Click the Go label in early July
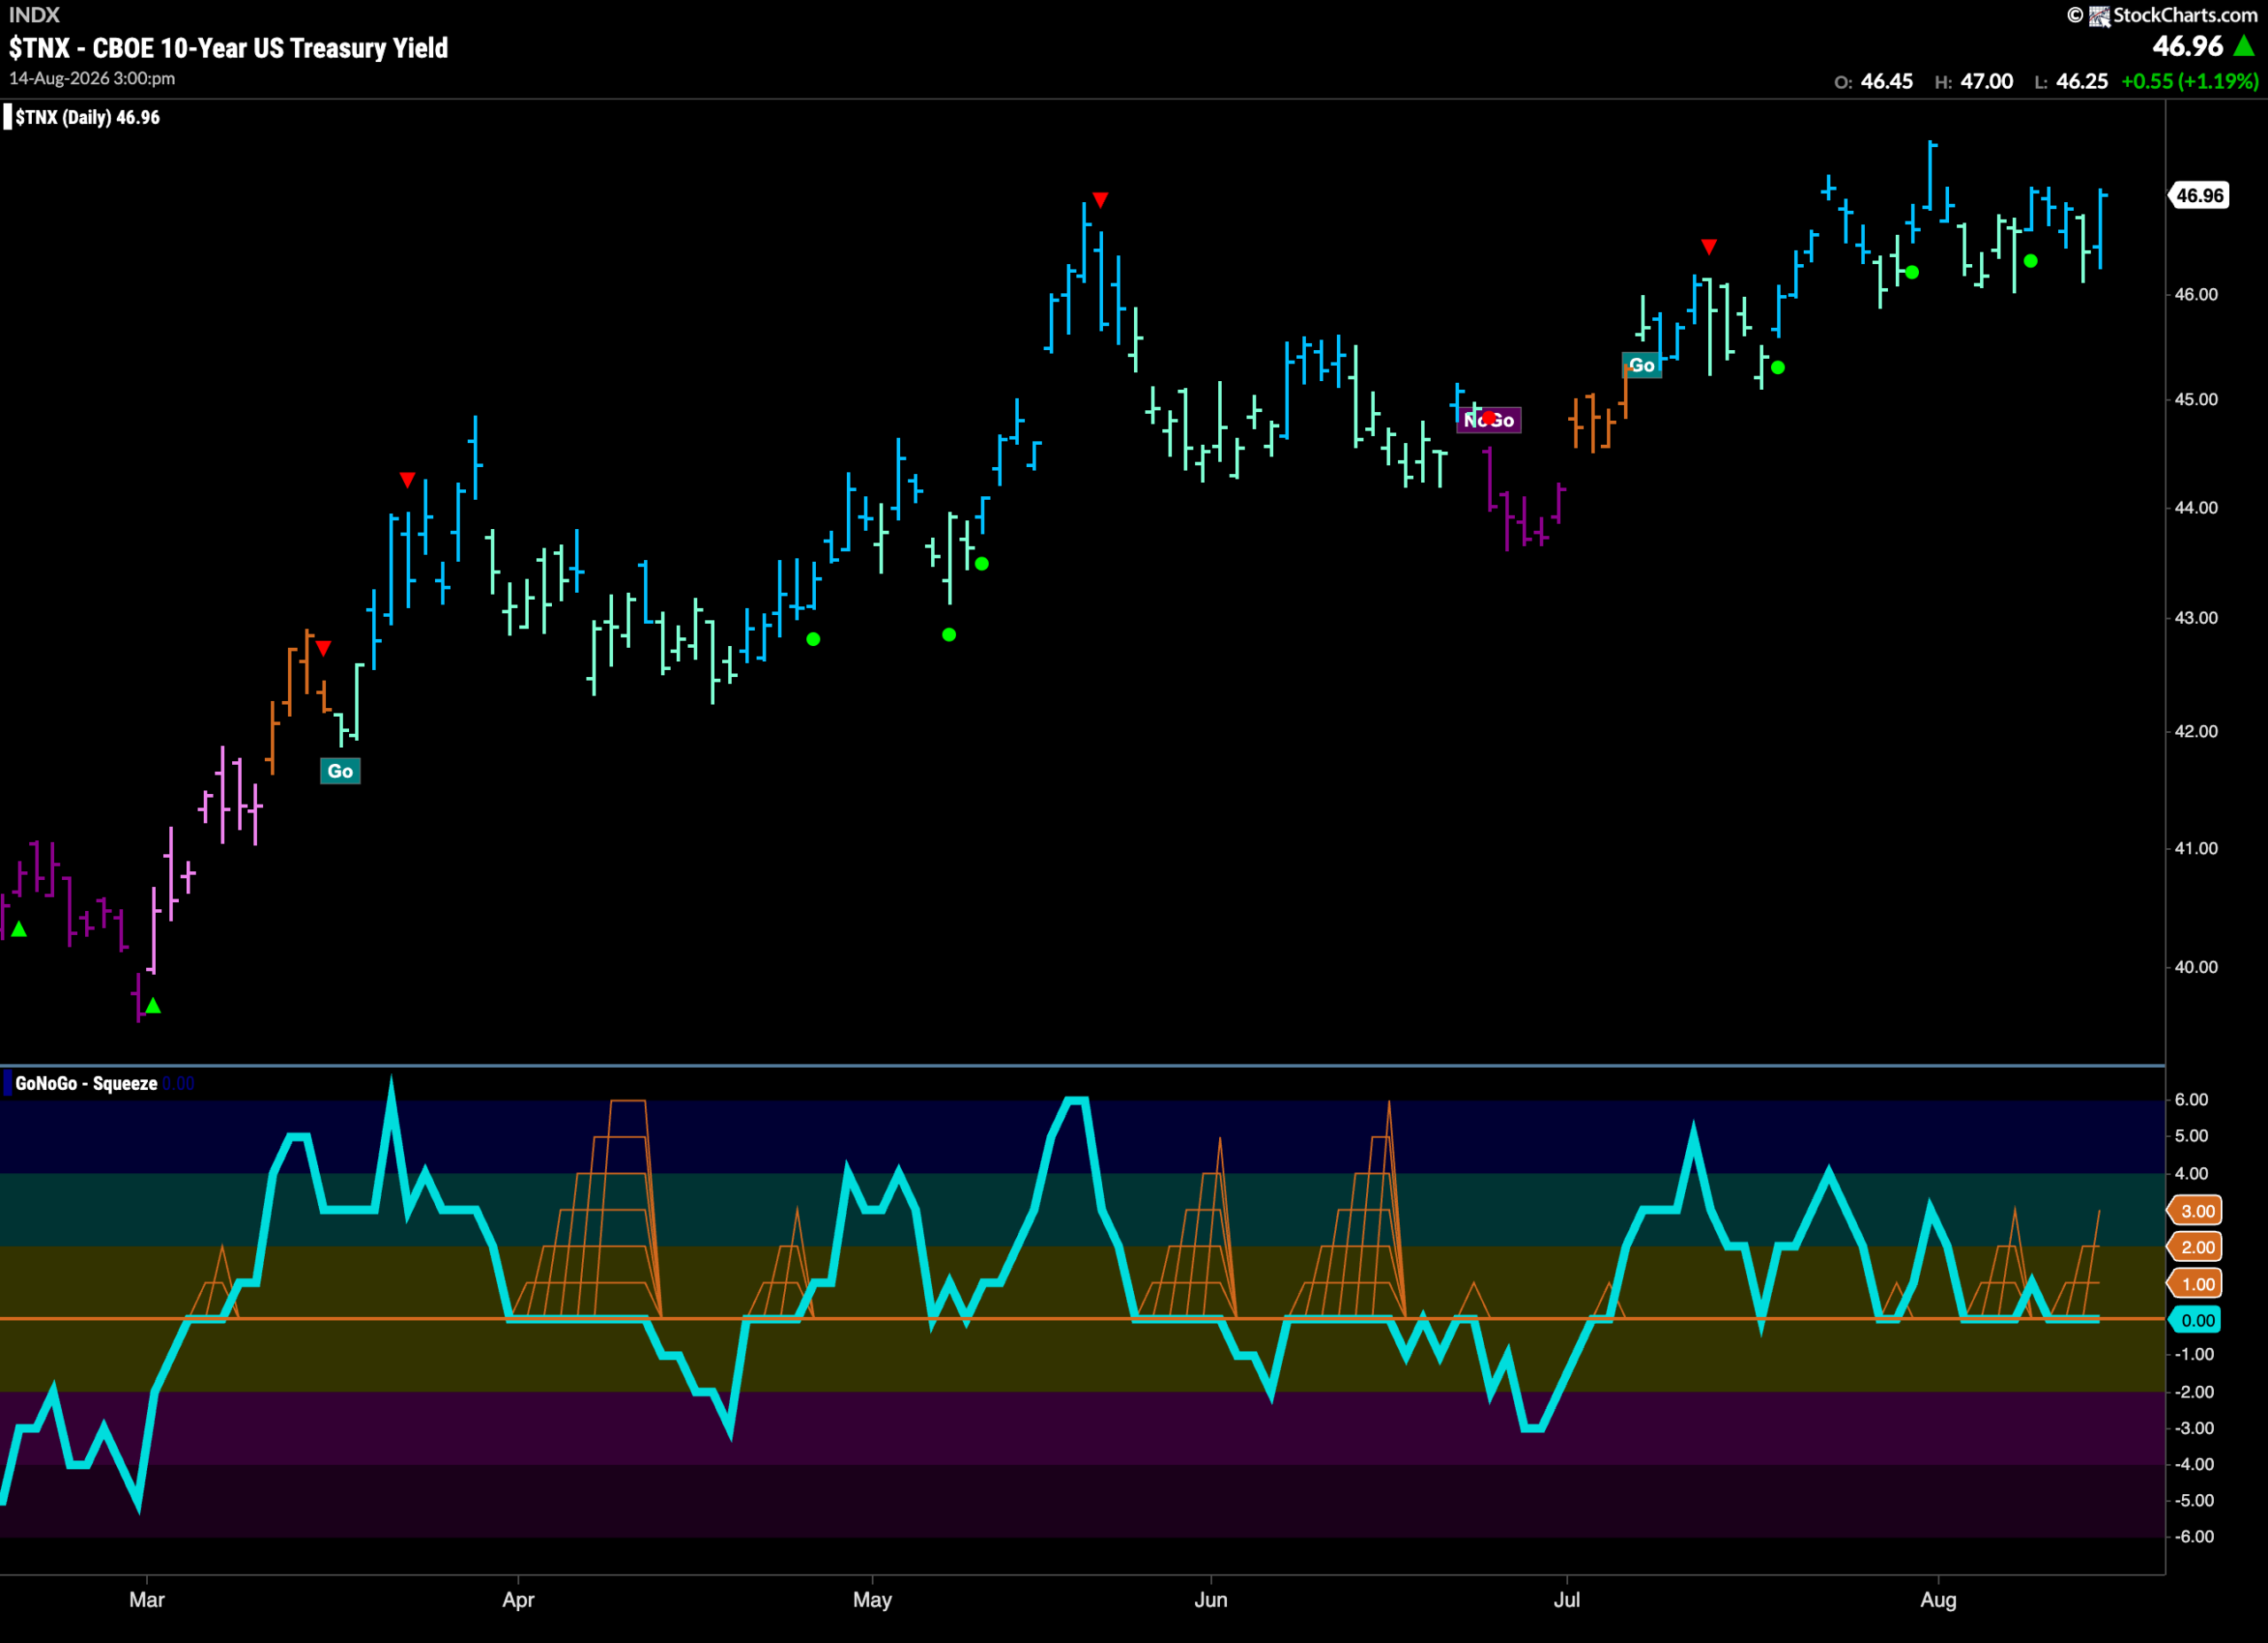 pos(1641,365)
